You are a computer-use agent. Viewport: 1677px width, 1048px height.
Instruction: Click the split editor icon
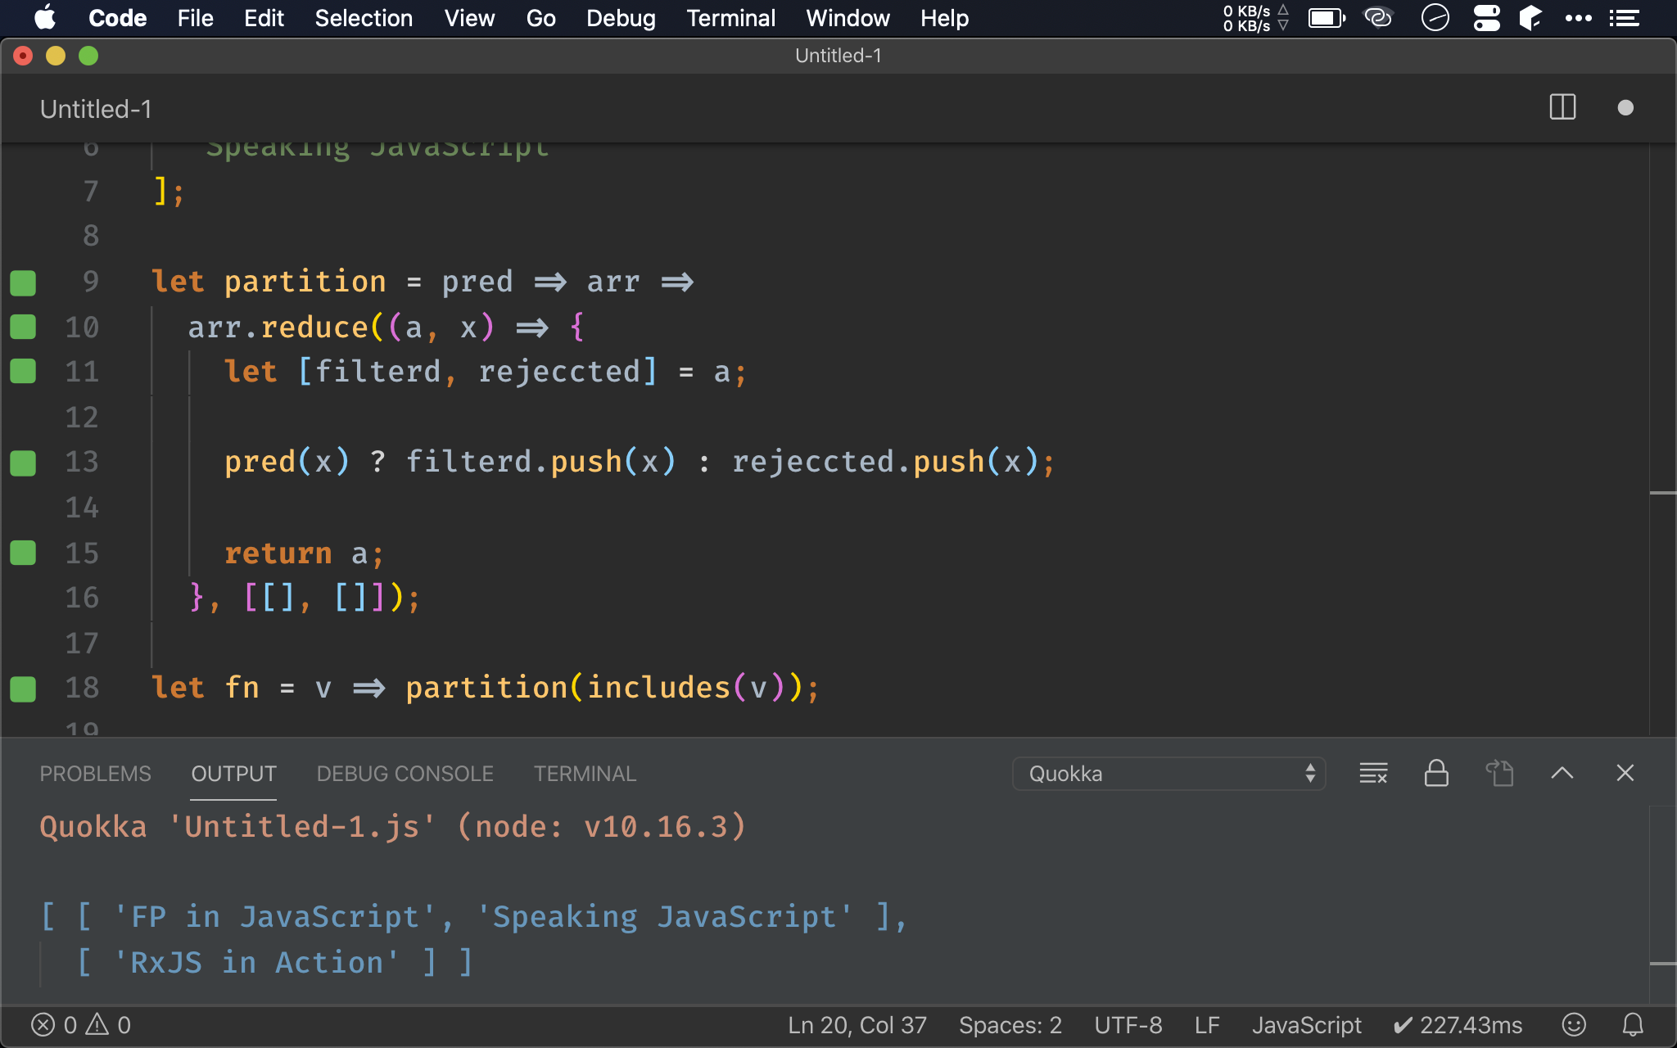(x=1562, y=107)
